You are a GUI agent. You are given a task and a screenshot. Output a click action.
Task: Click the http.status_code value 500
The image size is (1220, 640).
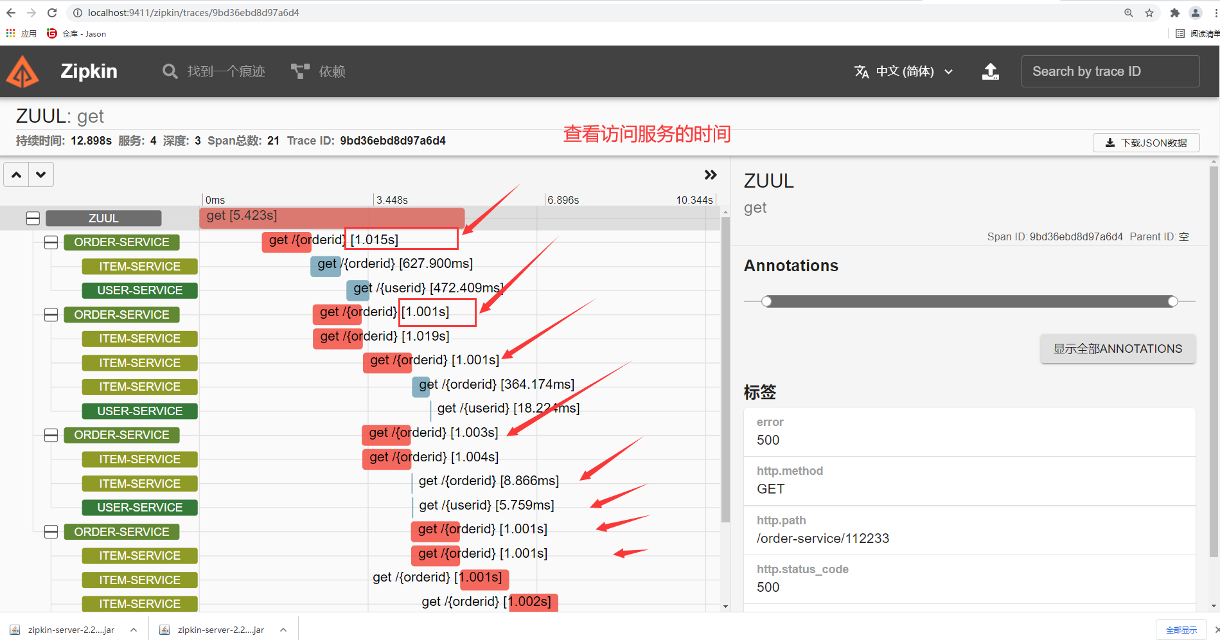pos(768,587)
